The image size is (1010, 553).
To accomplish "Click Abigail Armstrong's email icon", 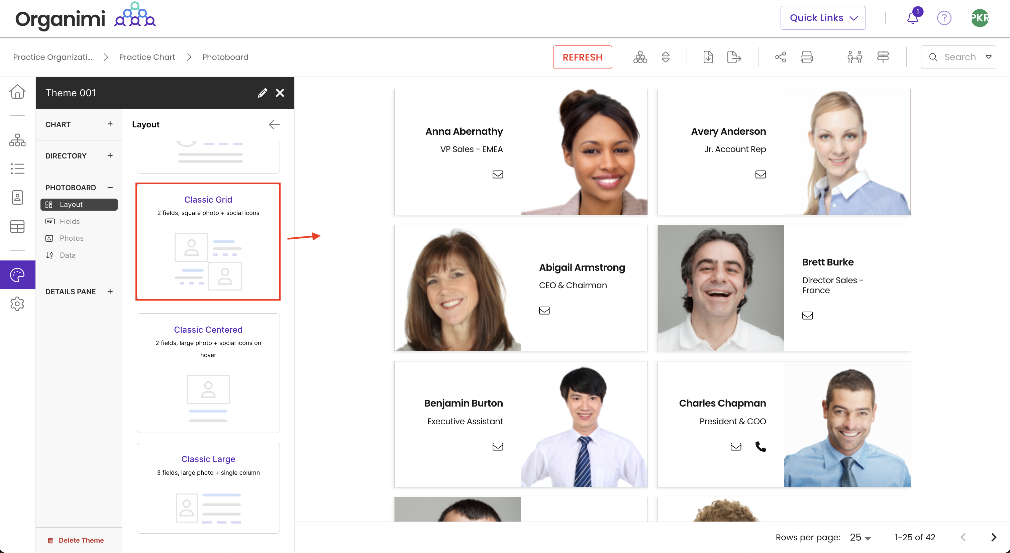I will pos(544,310).
